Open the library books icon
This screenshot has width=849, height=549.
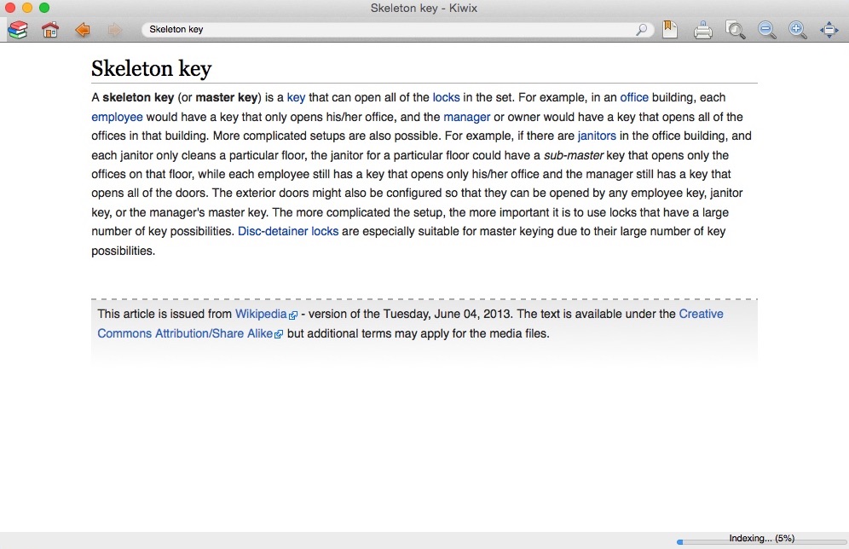pos(17,30)
